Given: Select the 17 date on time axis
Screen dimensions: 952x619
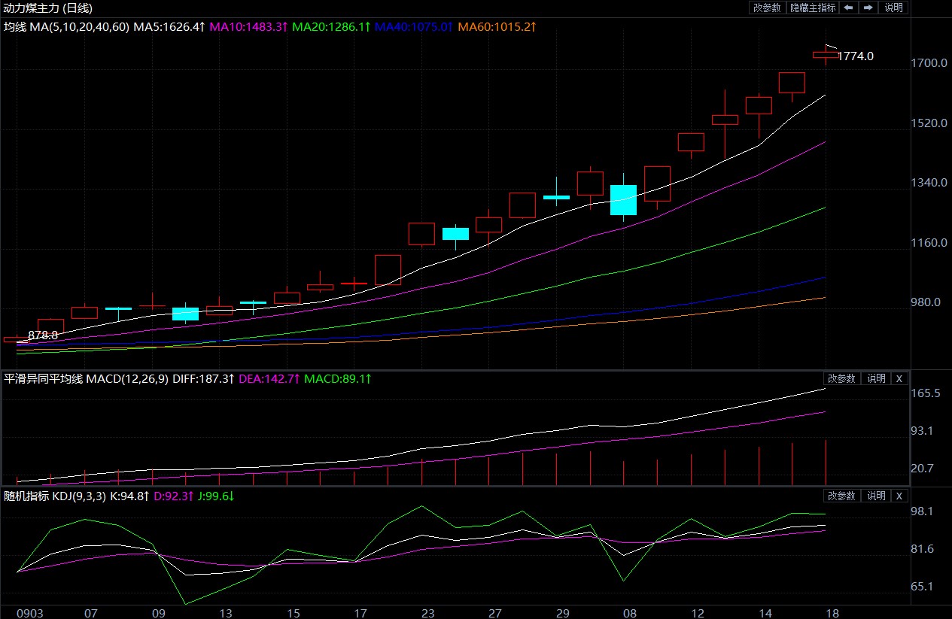Looking at the screenshot, I should (x=360, y=613).
